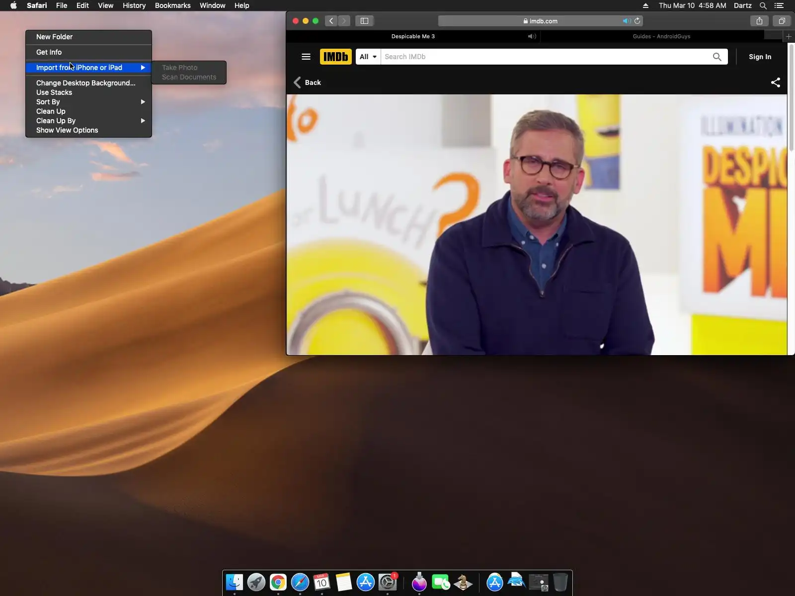Switch to the Despicable Me 3 tab
The image size is (795, 596).
pyautogui.click(x=413, y=36)
